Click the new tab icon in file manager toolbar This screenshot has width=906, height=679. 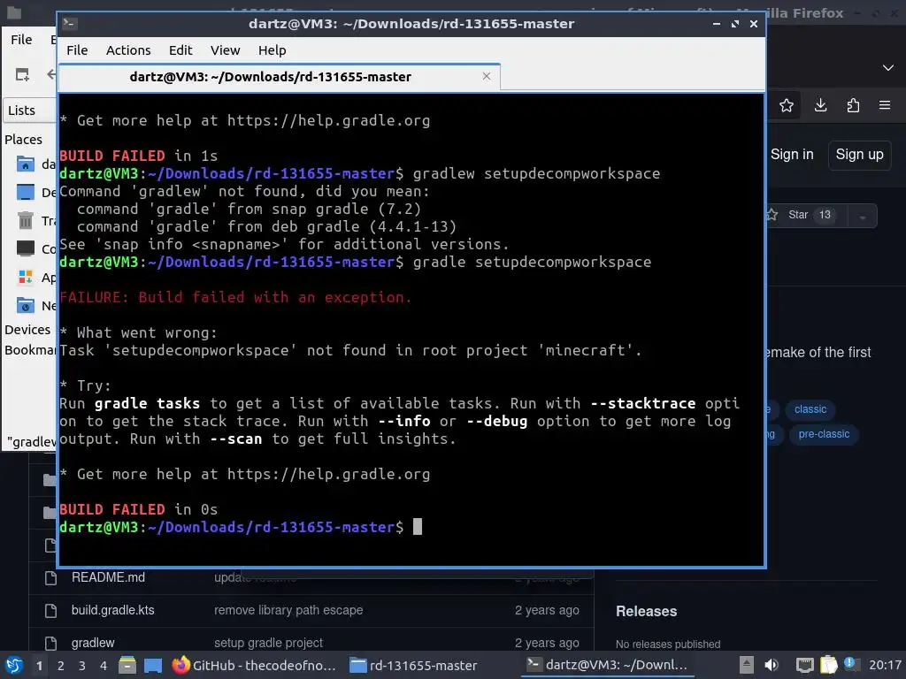22,74
